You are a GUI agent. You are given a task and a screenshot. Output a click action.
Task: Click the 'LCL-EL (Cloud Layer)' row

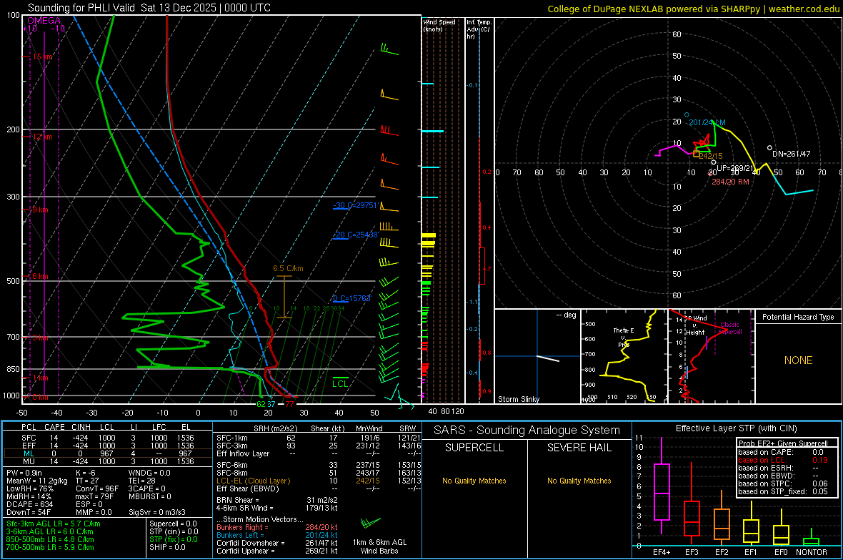319,481
